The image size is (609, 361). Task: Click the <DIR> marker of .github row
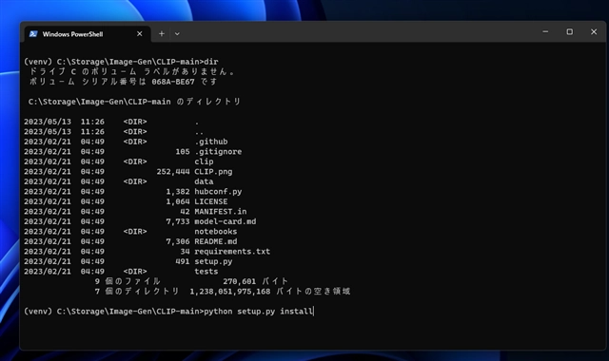coord(135,142)
